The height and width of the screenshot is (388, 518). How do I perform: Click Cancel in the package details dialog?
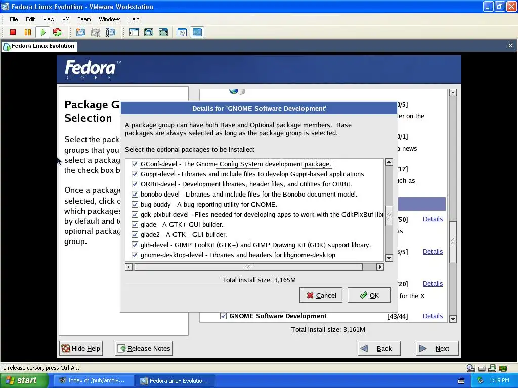pos(321,295)
